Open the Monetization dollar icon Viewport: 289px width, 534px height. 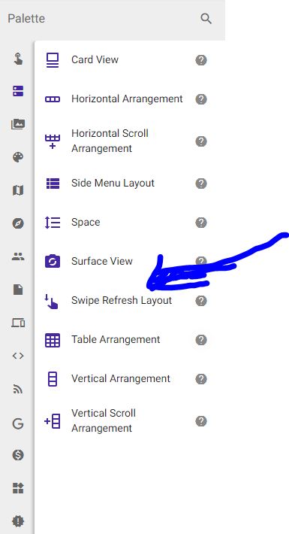coord(18,454)
